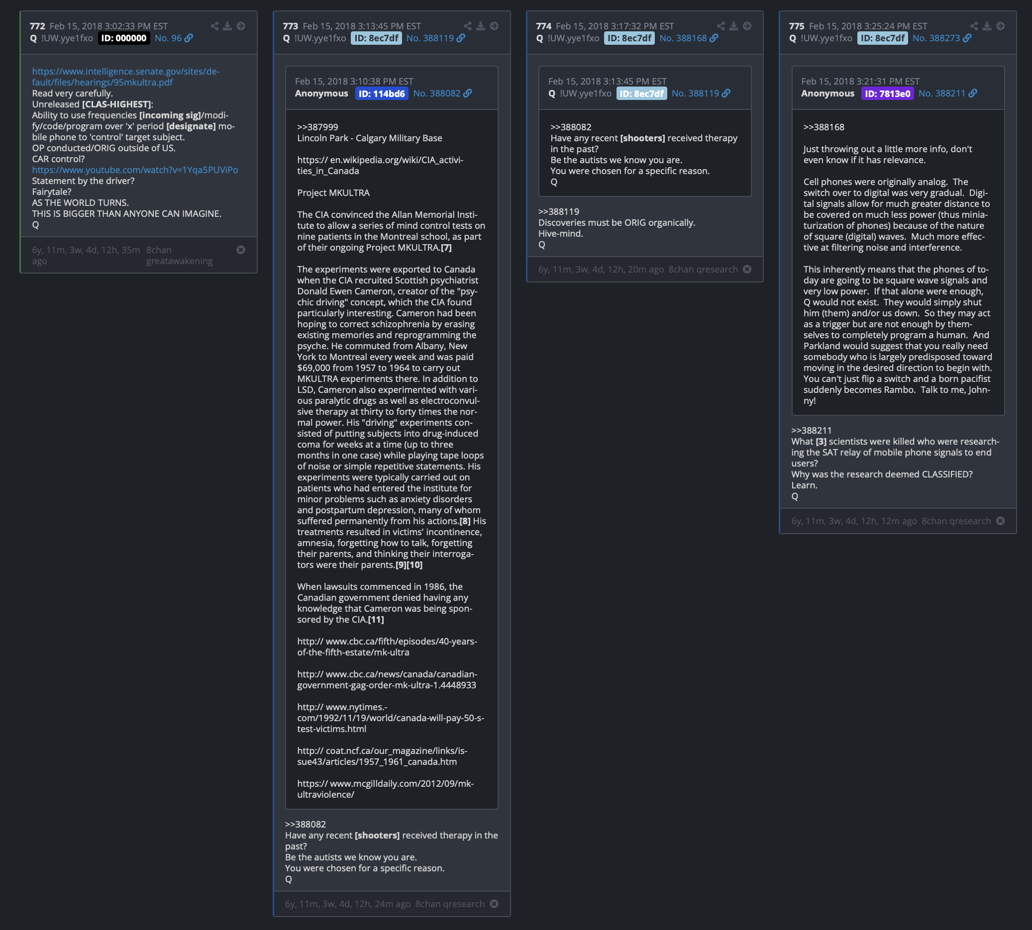This screenshot has height=930, width=1032.
Task: Open quoted No. 388119 link inside post 774
Action: pyautogui.click(x=695, y=93)
